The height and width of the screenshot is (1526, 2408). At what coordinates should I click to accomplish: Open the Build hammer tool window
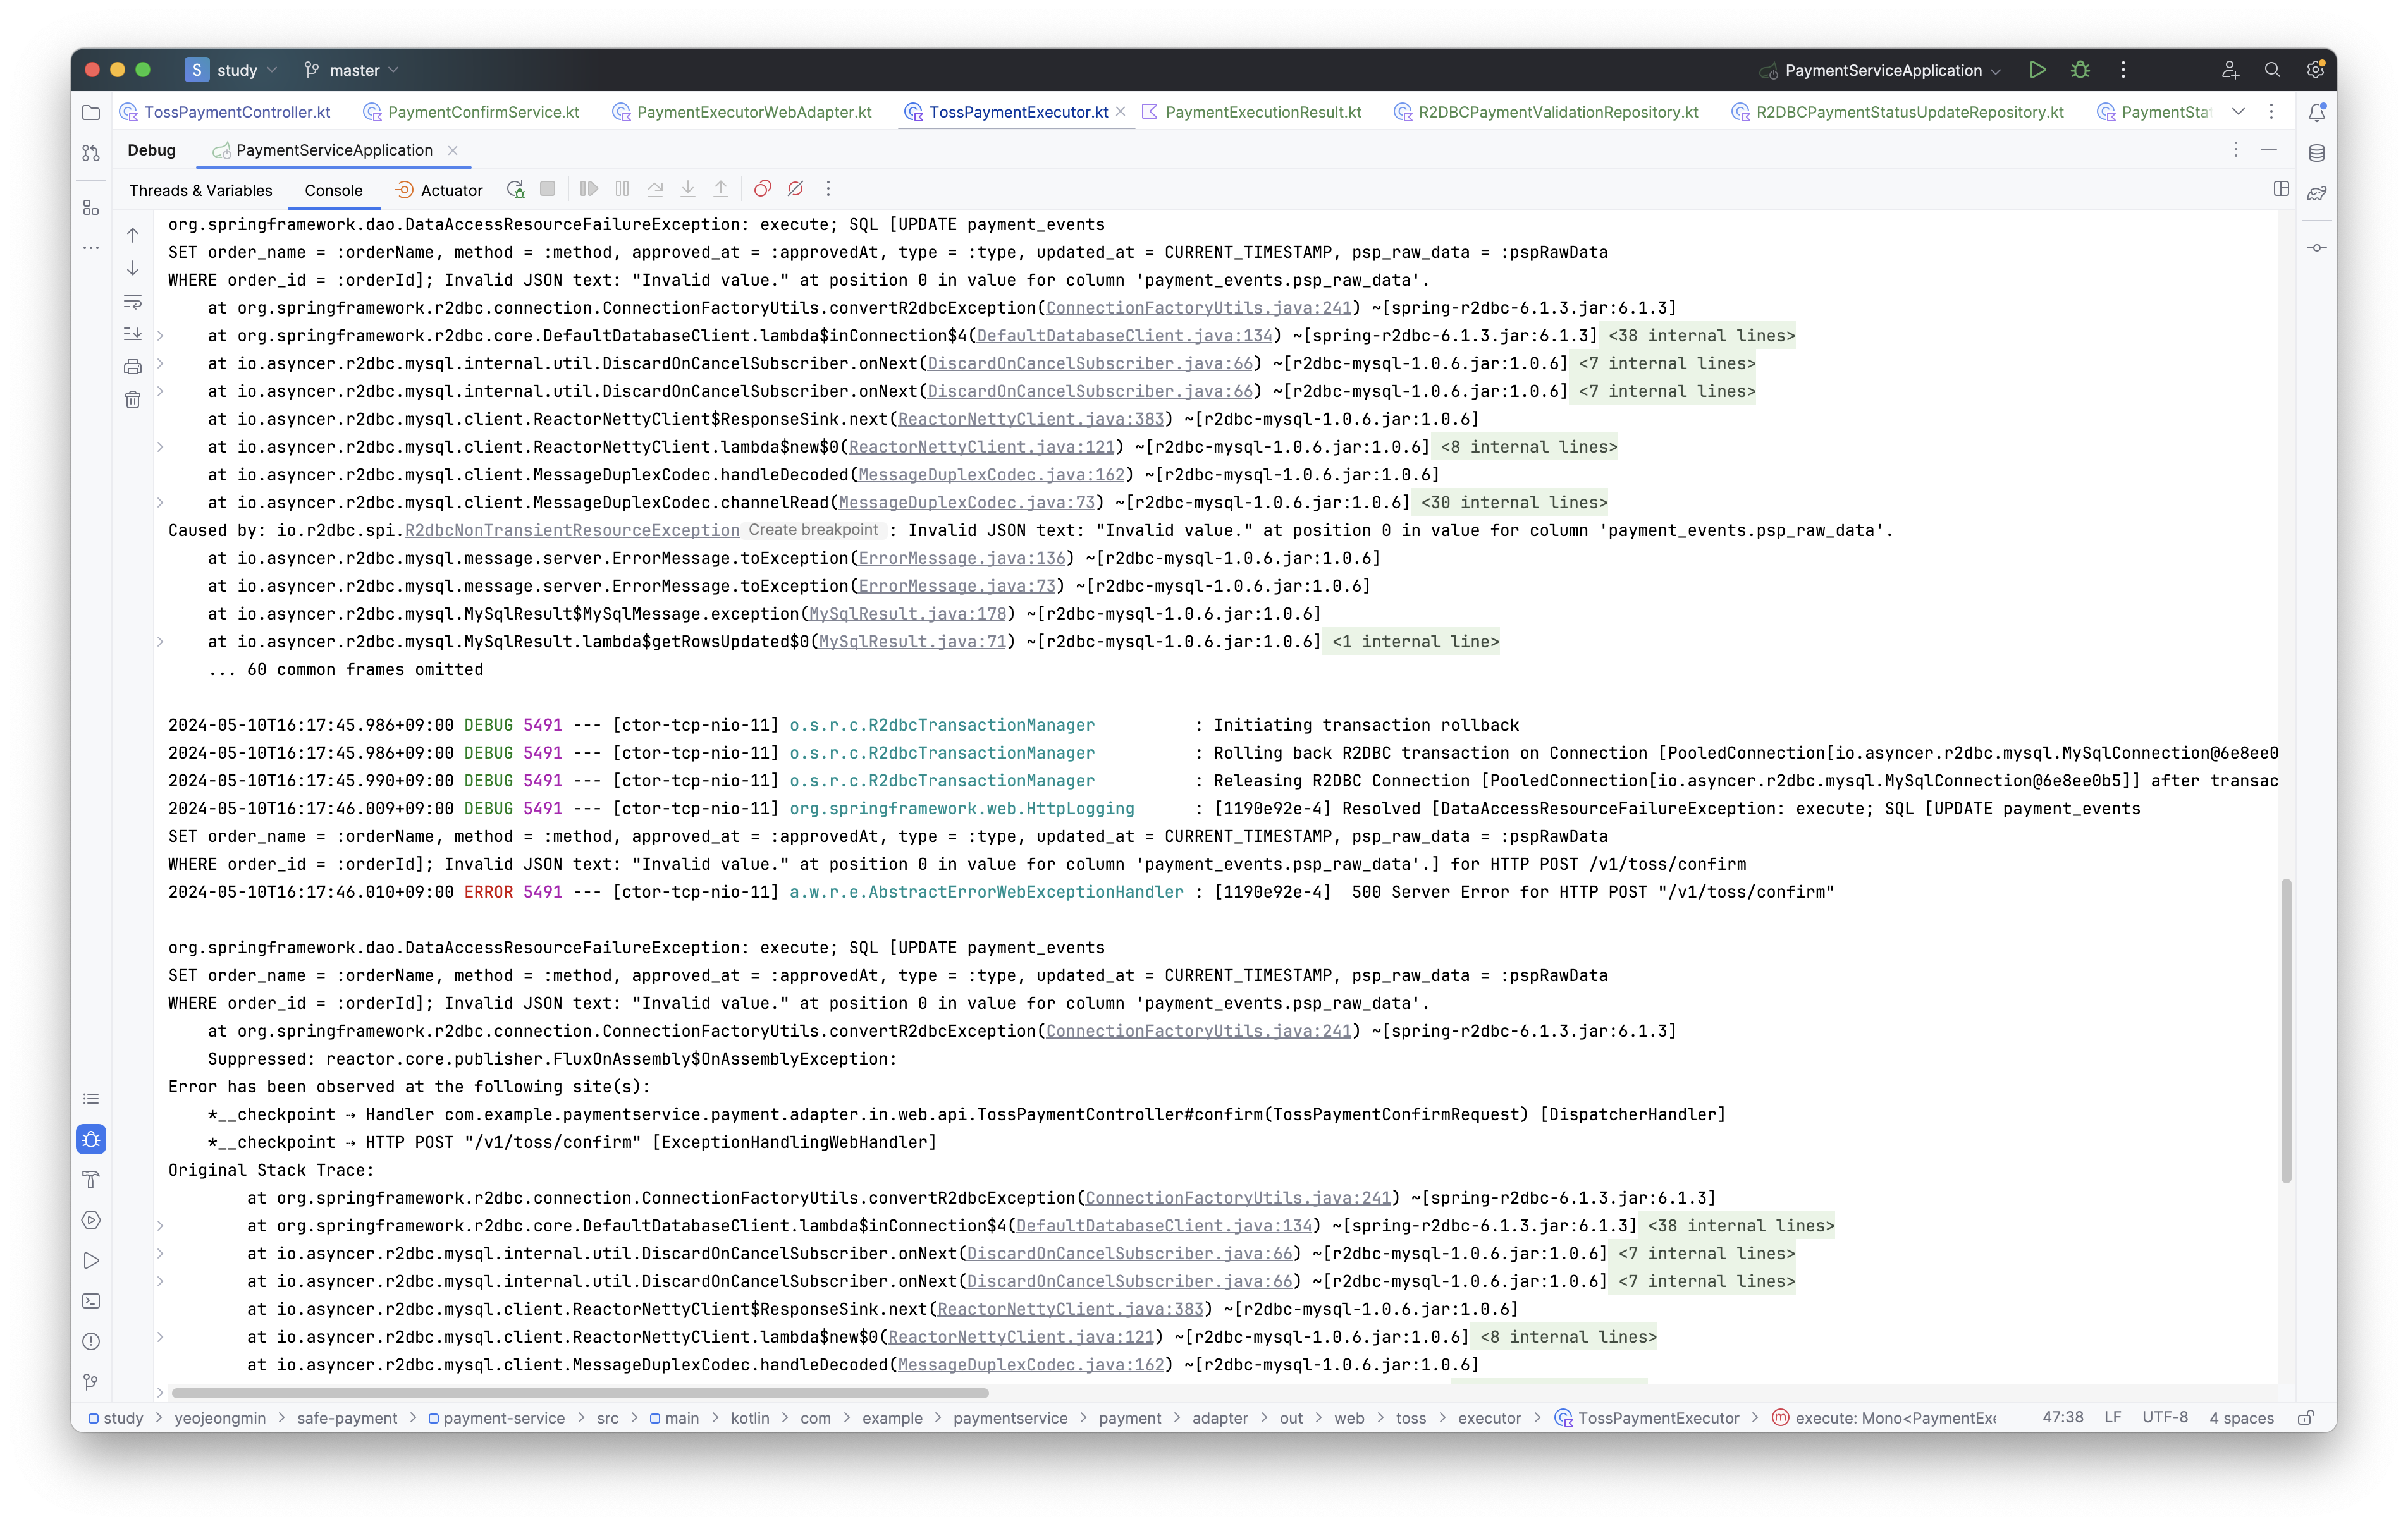pyautogui.click(x=91, y=1180)
